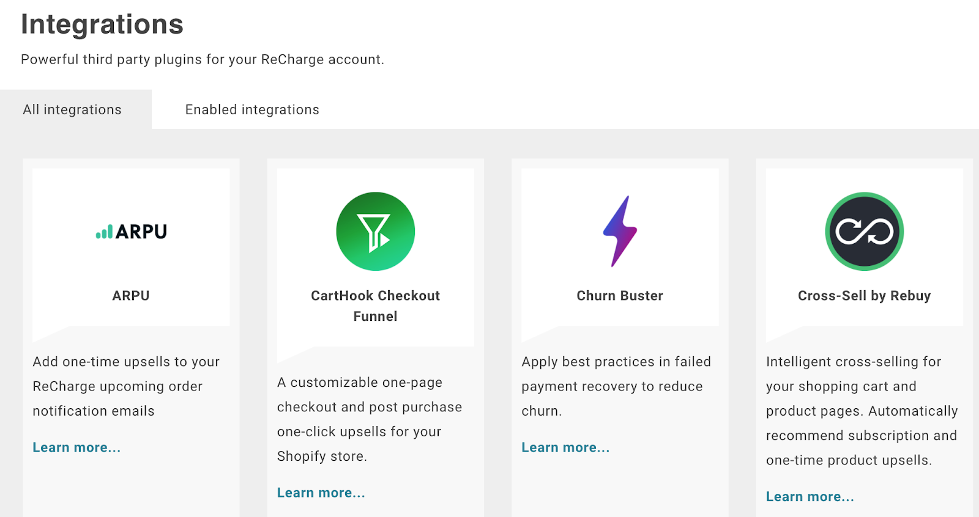
Task: Follow Learn more link for Cross-Sell by Rebuy
Action: coord(810,496)
